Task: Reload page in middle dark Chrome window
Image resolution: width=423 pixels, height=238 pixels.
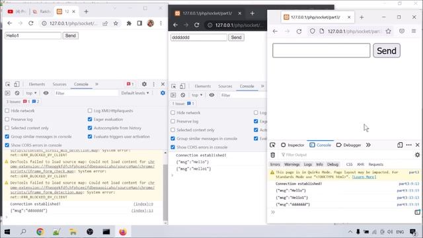Action: tap(197, 25)
